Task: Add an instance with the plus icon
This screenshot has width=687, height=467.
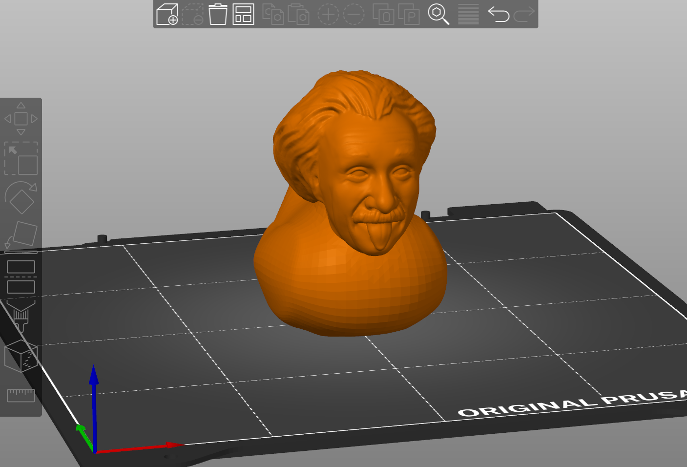Action: point(328,14)
